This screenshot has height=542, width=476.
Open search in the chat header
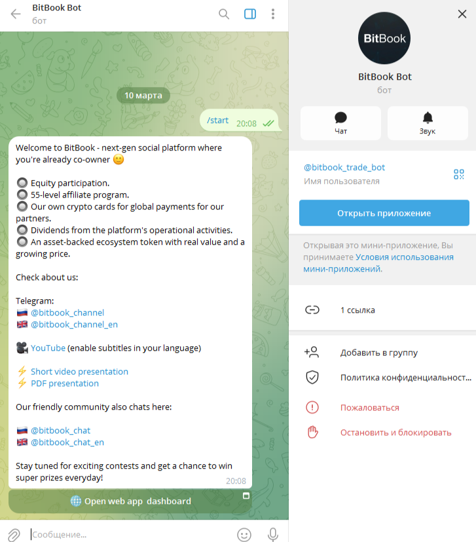[x=224, y=14]
